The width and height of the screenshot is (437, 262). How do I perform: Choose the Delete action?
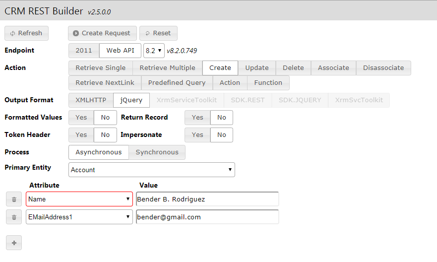[294, 67]
